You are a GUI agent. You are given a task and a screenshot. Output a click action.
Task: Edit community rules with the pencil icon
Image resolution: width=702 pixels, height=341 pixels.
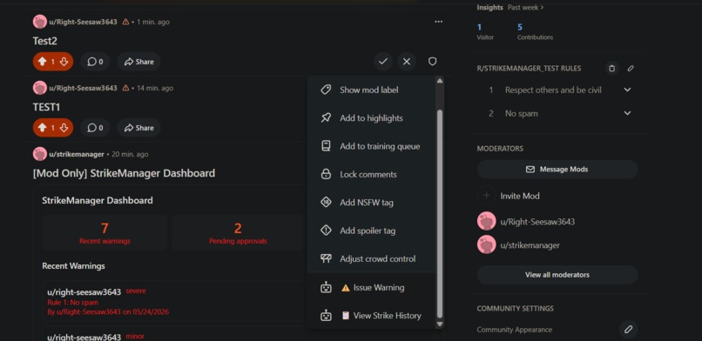point(631,69)
